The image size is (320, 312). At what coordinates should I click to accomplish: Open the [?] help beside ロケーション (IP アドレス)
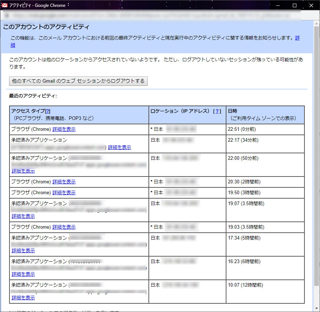tap(217, 111)
